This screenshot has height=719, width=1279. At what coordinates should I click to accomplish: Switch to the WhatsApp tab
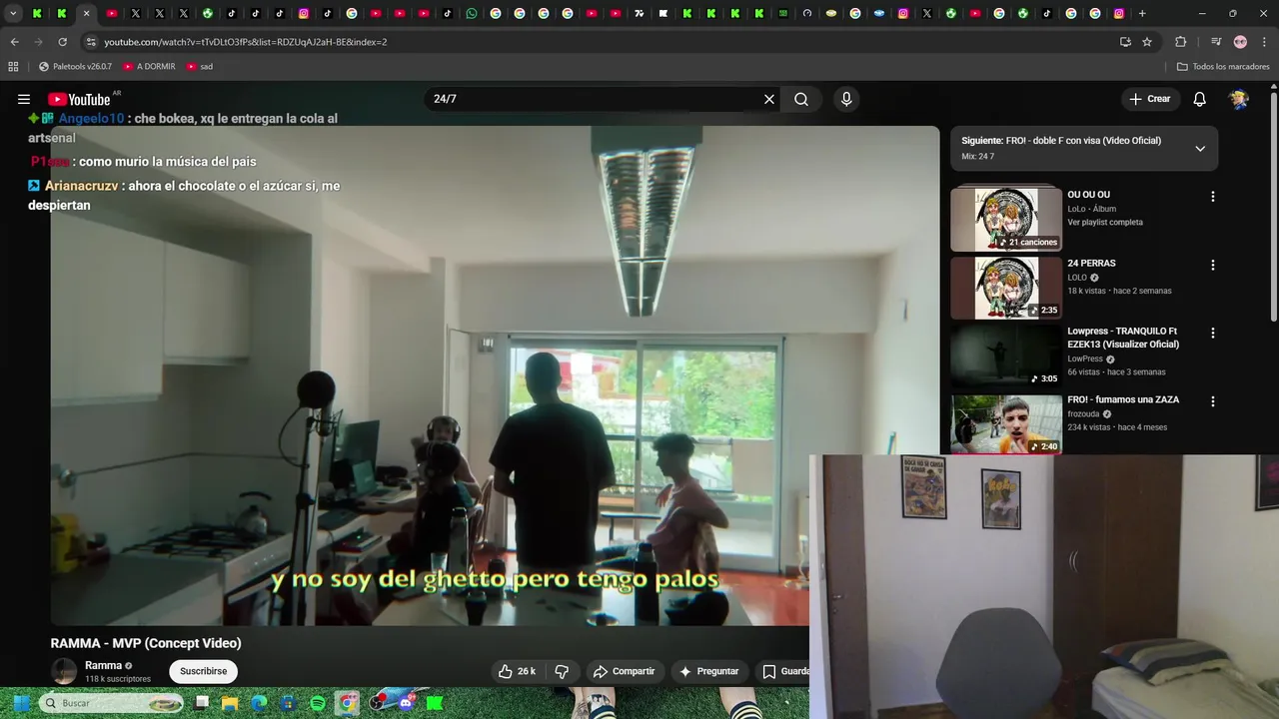[472, 13]
